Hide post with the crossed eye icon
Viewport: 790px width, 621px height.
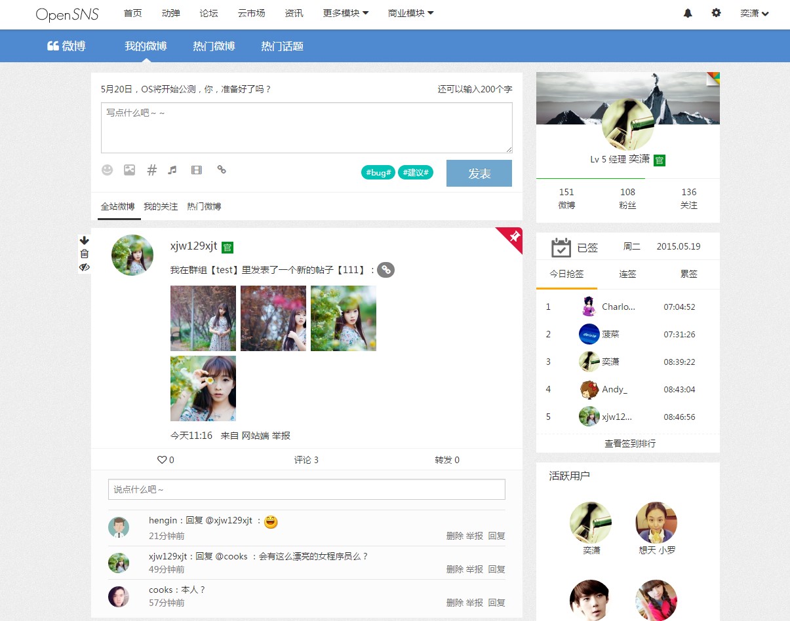[x=85, y=267]
